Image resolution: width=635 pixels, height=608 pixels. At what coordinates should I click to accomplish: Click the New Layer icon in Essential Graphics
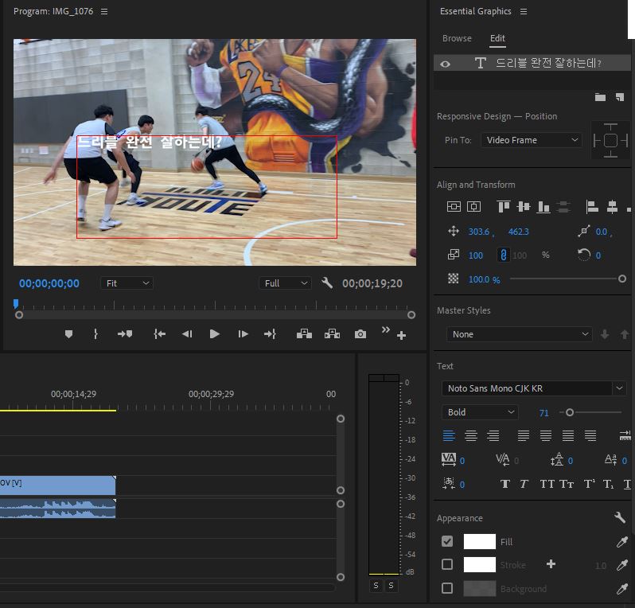(620, 97)
